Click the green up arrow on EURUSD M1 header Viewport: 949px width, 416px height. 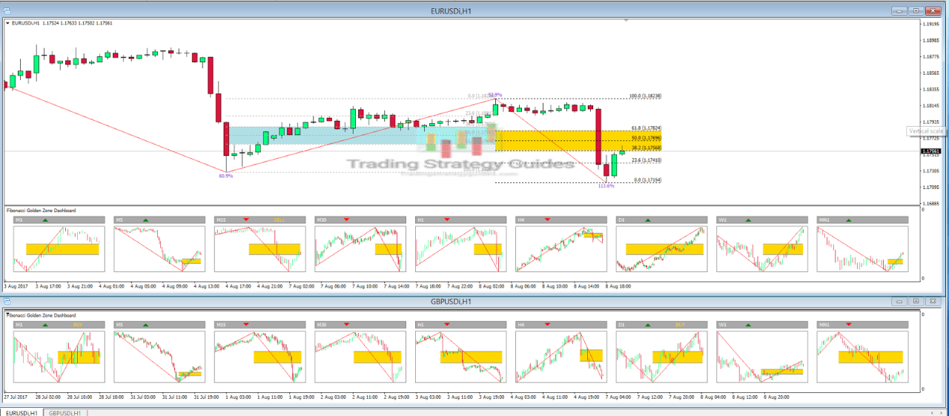[x=45, y=220]
